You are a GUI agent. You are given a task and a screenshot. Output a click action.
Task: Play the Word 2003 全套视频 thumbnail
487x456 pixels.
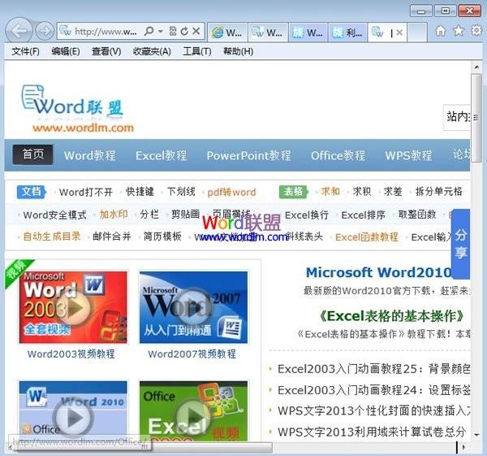[73, 307]
